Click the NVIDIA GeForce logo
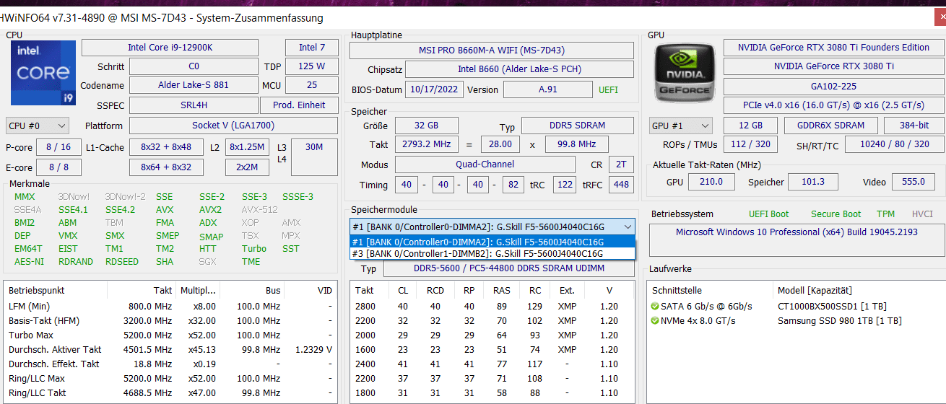Screen dimensions: 946x404 [x=685, y=72]
